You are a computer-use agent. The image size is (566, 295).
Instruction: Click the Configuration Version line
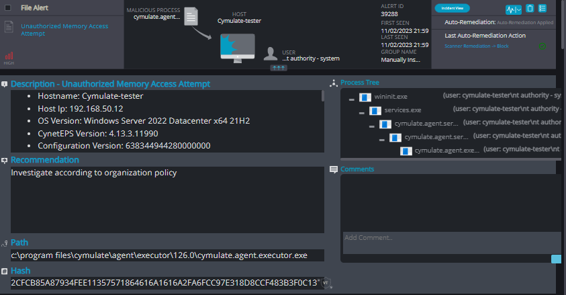(124, 146)
